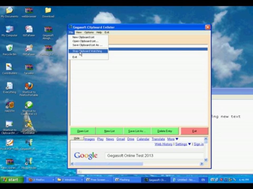Select the My Computer desktop icon
This screenshot has width=253, height=189.
(9, 31)
